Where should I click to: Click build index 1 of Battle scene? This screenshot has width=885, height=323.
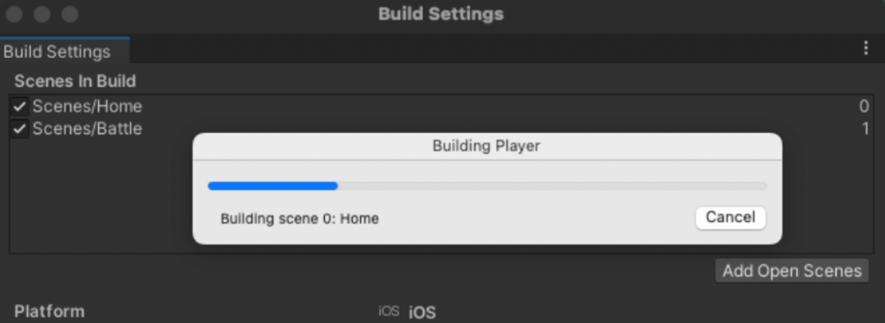[865, 129]
